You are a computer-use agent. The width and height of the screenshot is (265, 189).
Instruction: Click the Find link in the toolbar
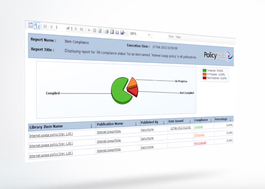point(171,36)
